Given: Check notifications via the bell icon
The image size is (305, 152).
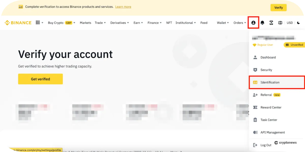Looking at the screenshot, I should point(262,23).
